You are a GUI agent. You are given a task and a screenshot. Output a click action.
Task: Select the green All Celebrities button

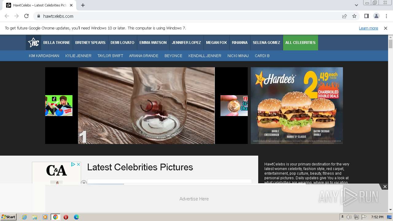click(301, 43)
